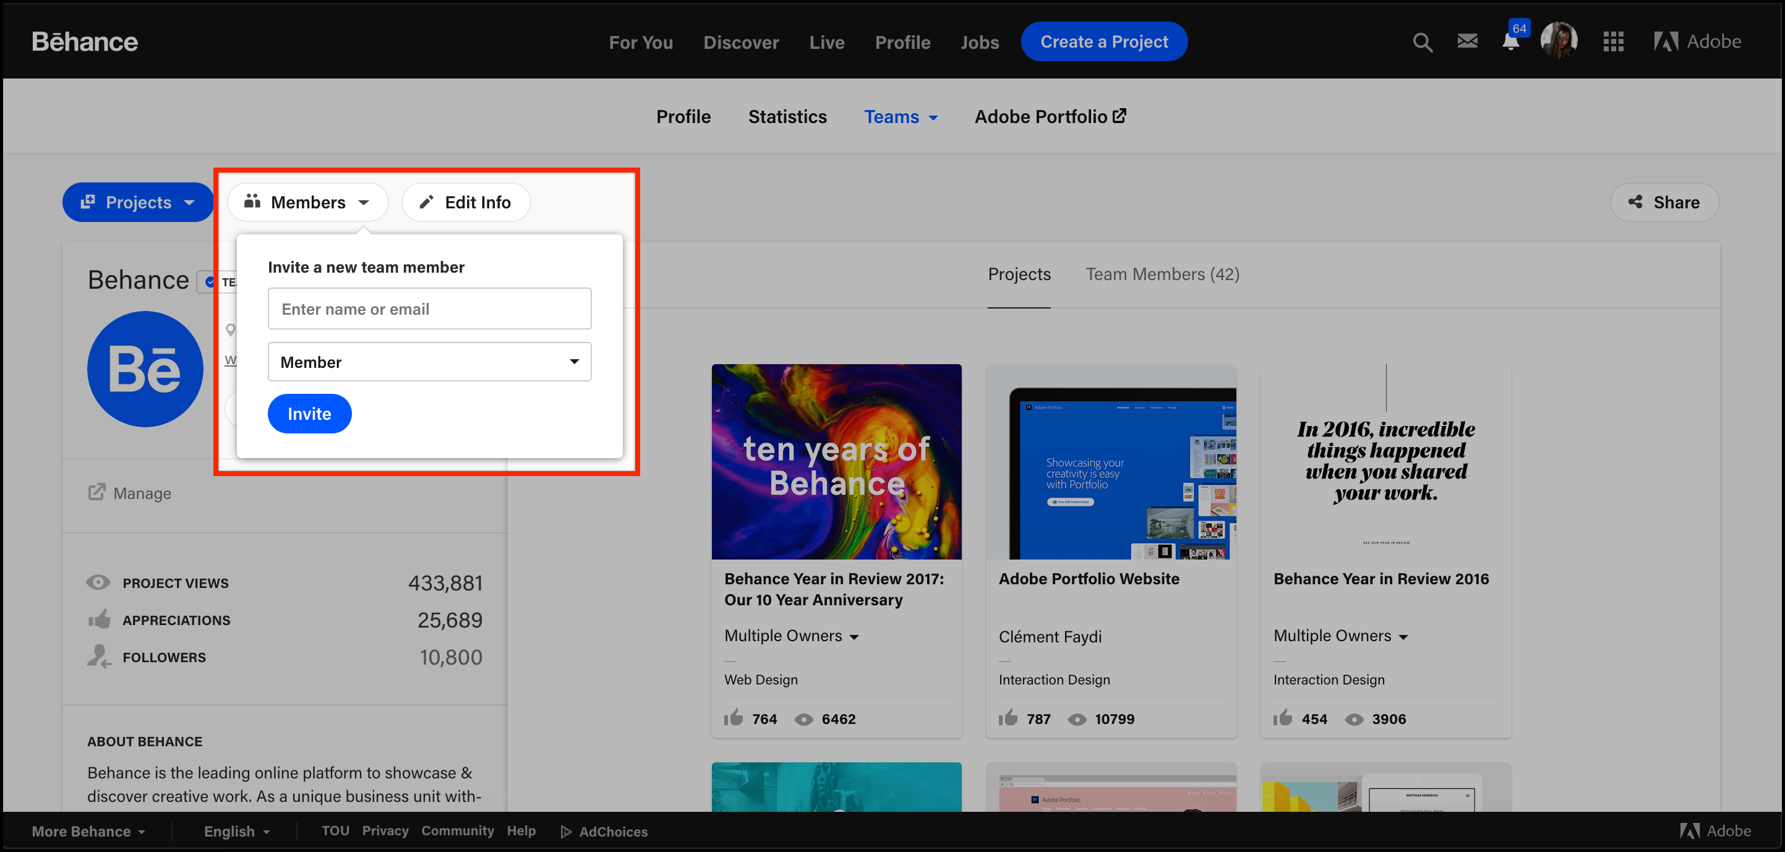Open the Adobe Portfolio Website thumbnail
Screen dimensions: 1785x852
coord(1111,461)
